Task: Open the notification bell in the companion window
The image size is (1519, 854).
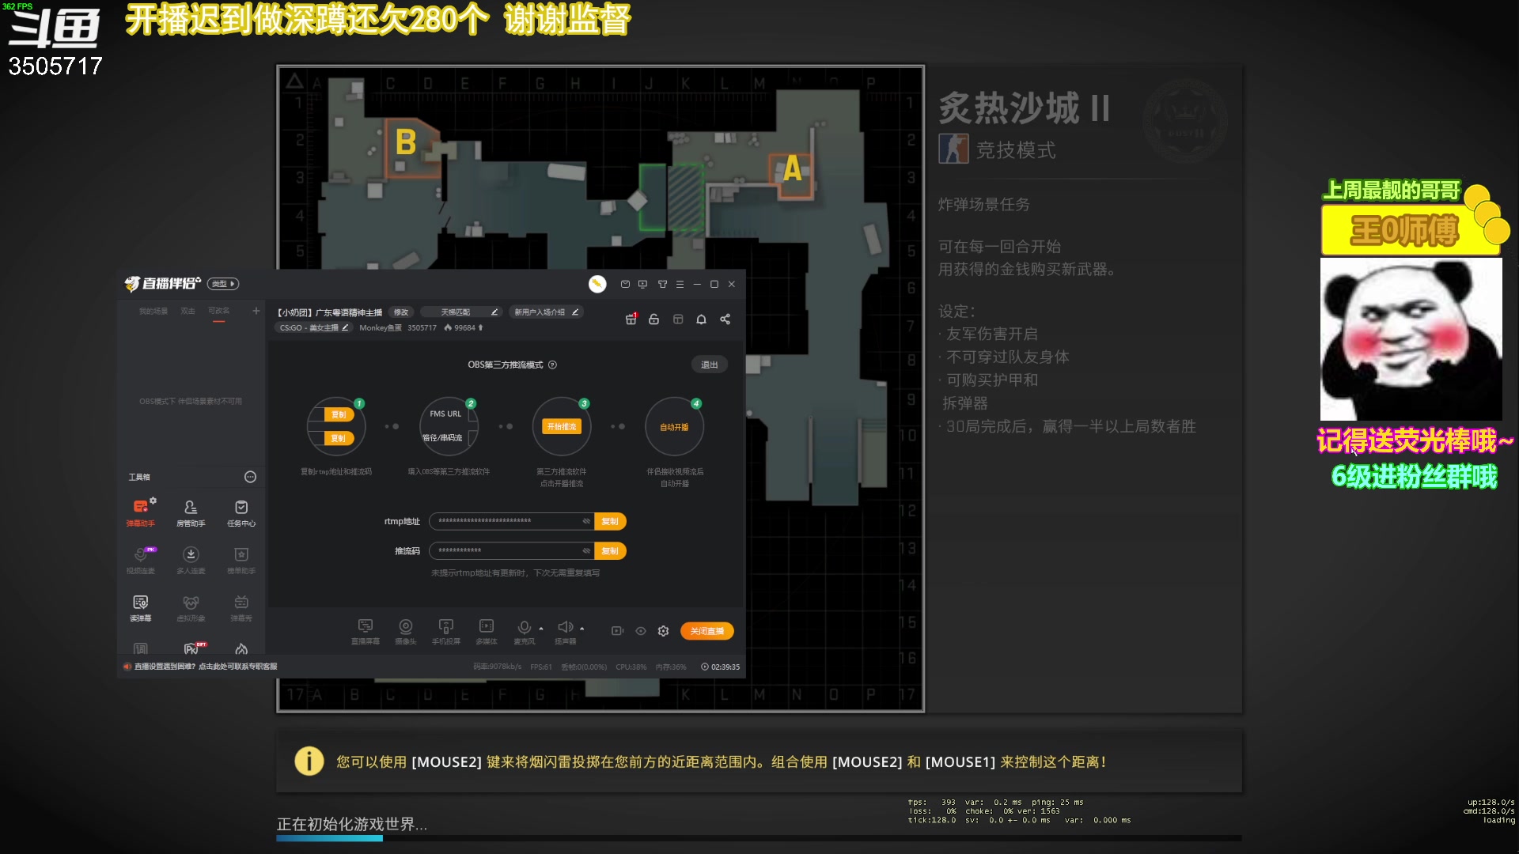Action: coord(701,319)
